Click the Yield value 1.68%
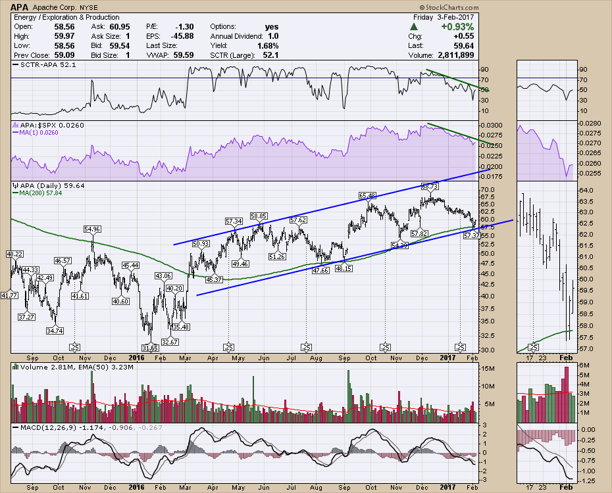The height and width of the screenshot is (493, 612). 268,45
